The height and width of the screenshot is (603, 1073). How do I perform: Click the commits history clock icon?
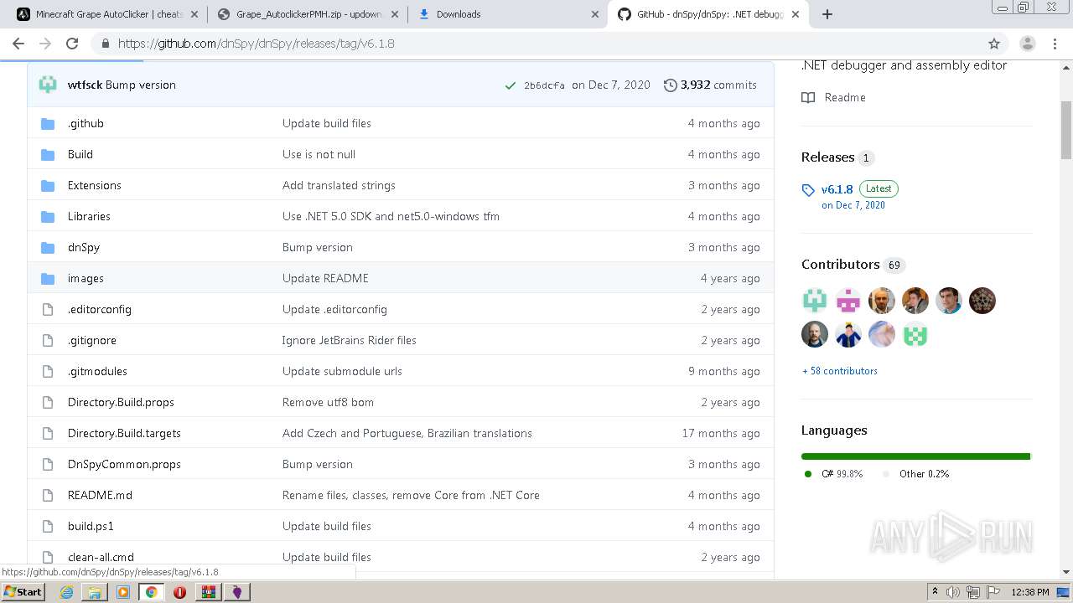coord(671,85)
